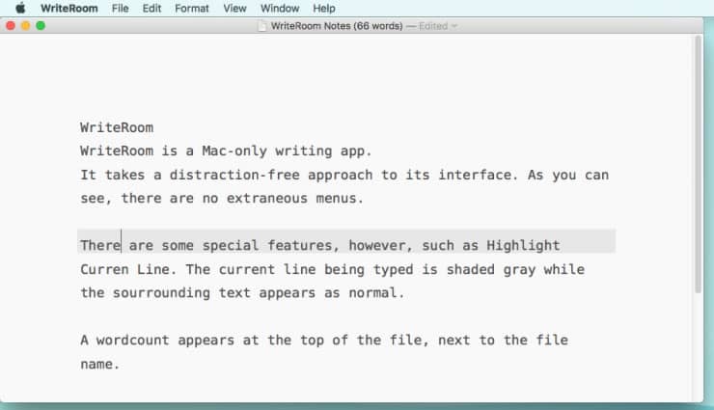Image resolution: width=714 pixels, height=410 pixels.
Task: Click the word 'shaded' in the text
Action: (x=471, y=269)
